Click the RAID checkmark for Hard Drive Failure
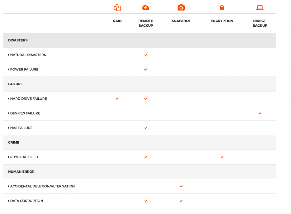 coord(117,99)
